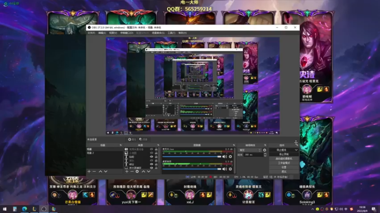Open the File menu in OBS
The width and height of the screenshot is (380, 213).
click(x=91, y=33)
